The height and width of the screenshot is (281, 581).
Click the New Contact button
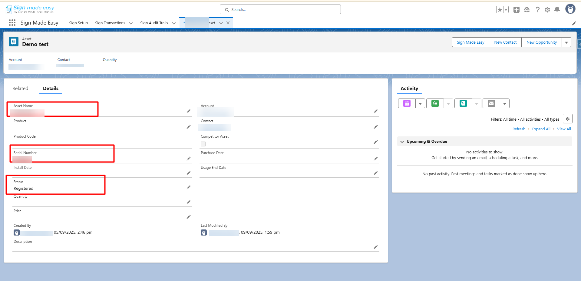pyautogui.click(x=505, y=42)
